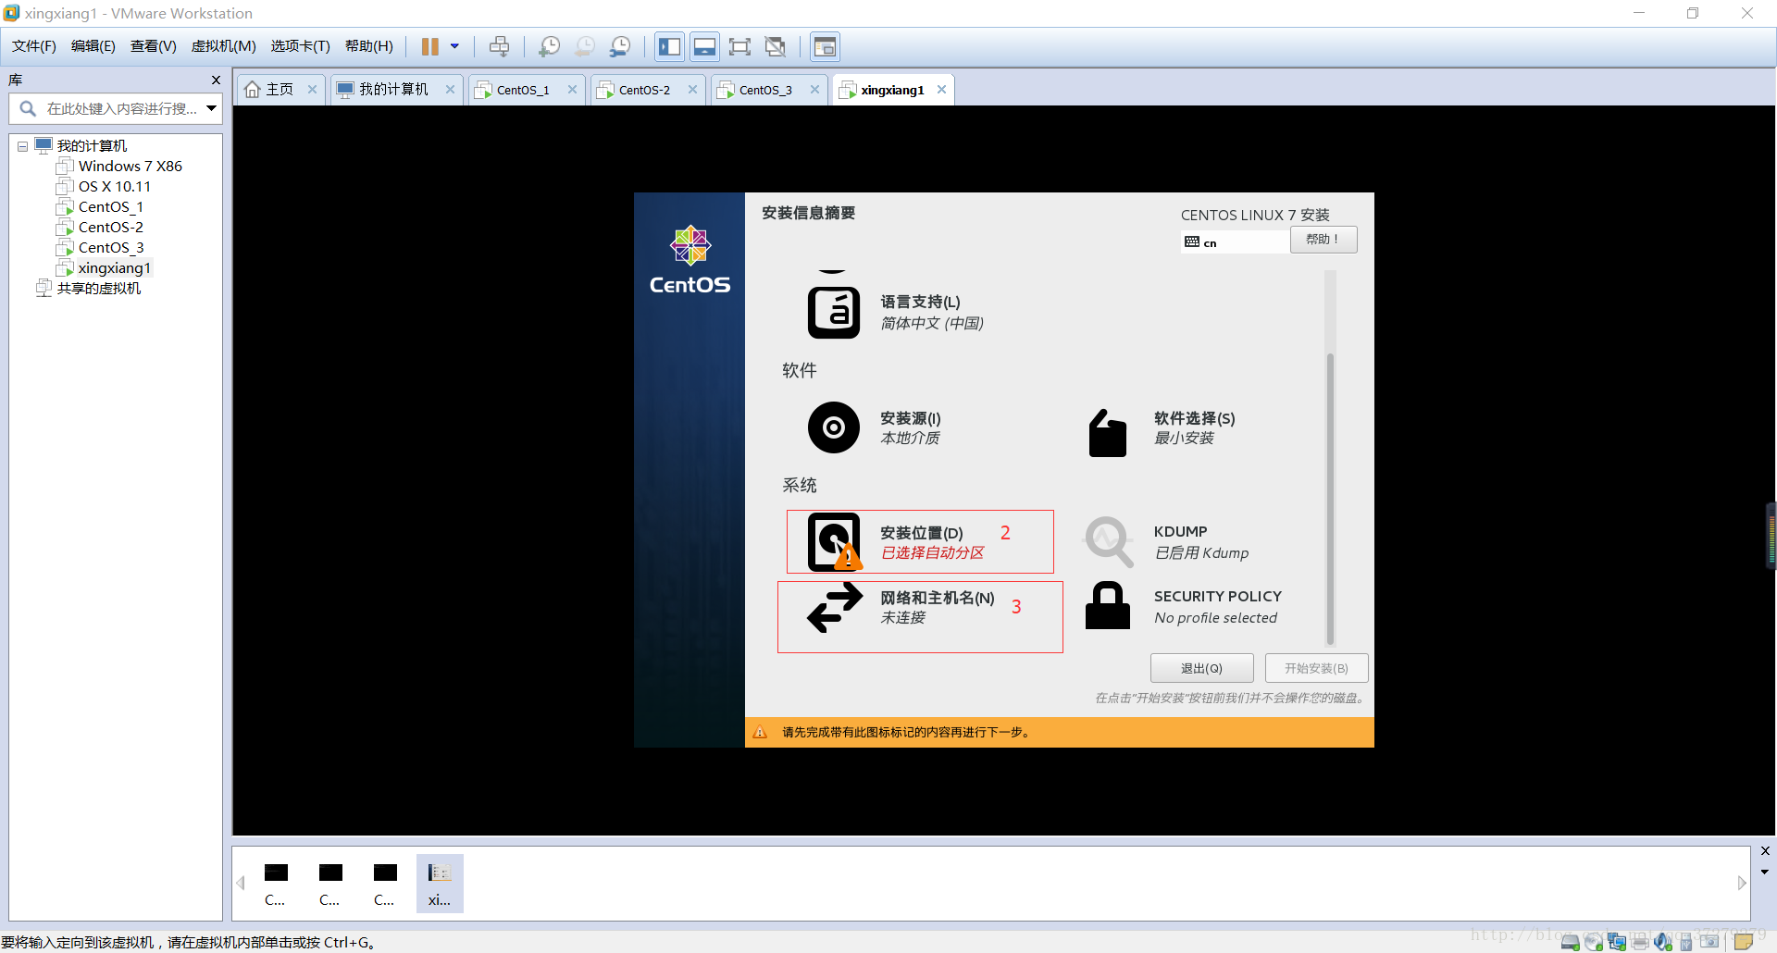
Task: Click the hard disk status icon
Action: [1571, 942]
